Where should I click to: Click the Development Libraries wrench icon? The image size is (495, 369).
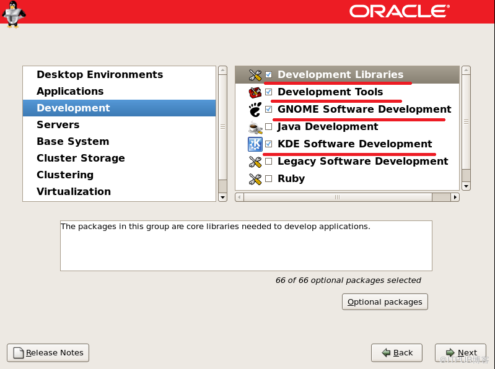pyautogui.click(x=255, y=75)
